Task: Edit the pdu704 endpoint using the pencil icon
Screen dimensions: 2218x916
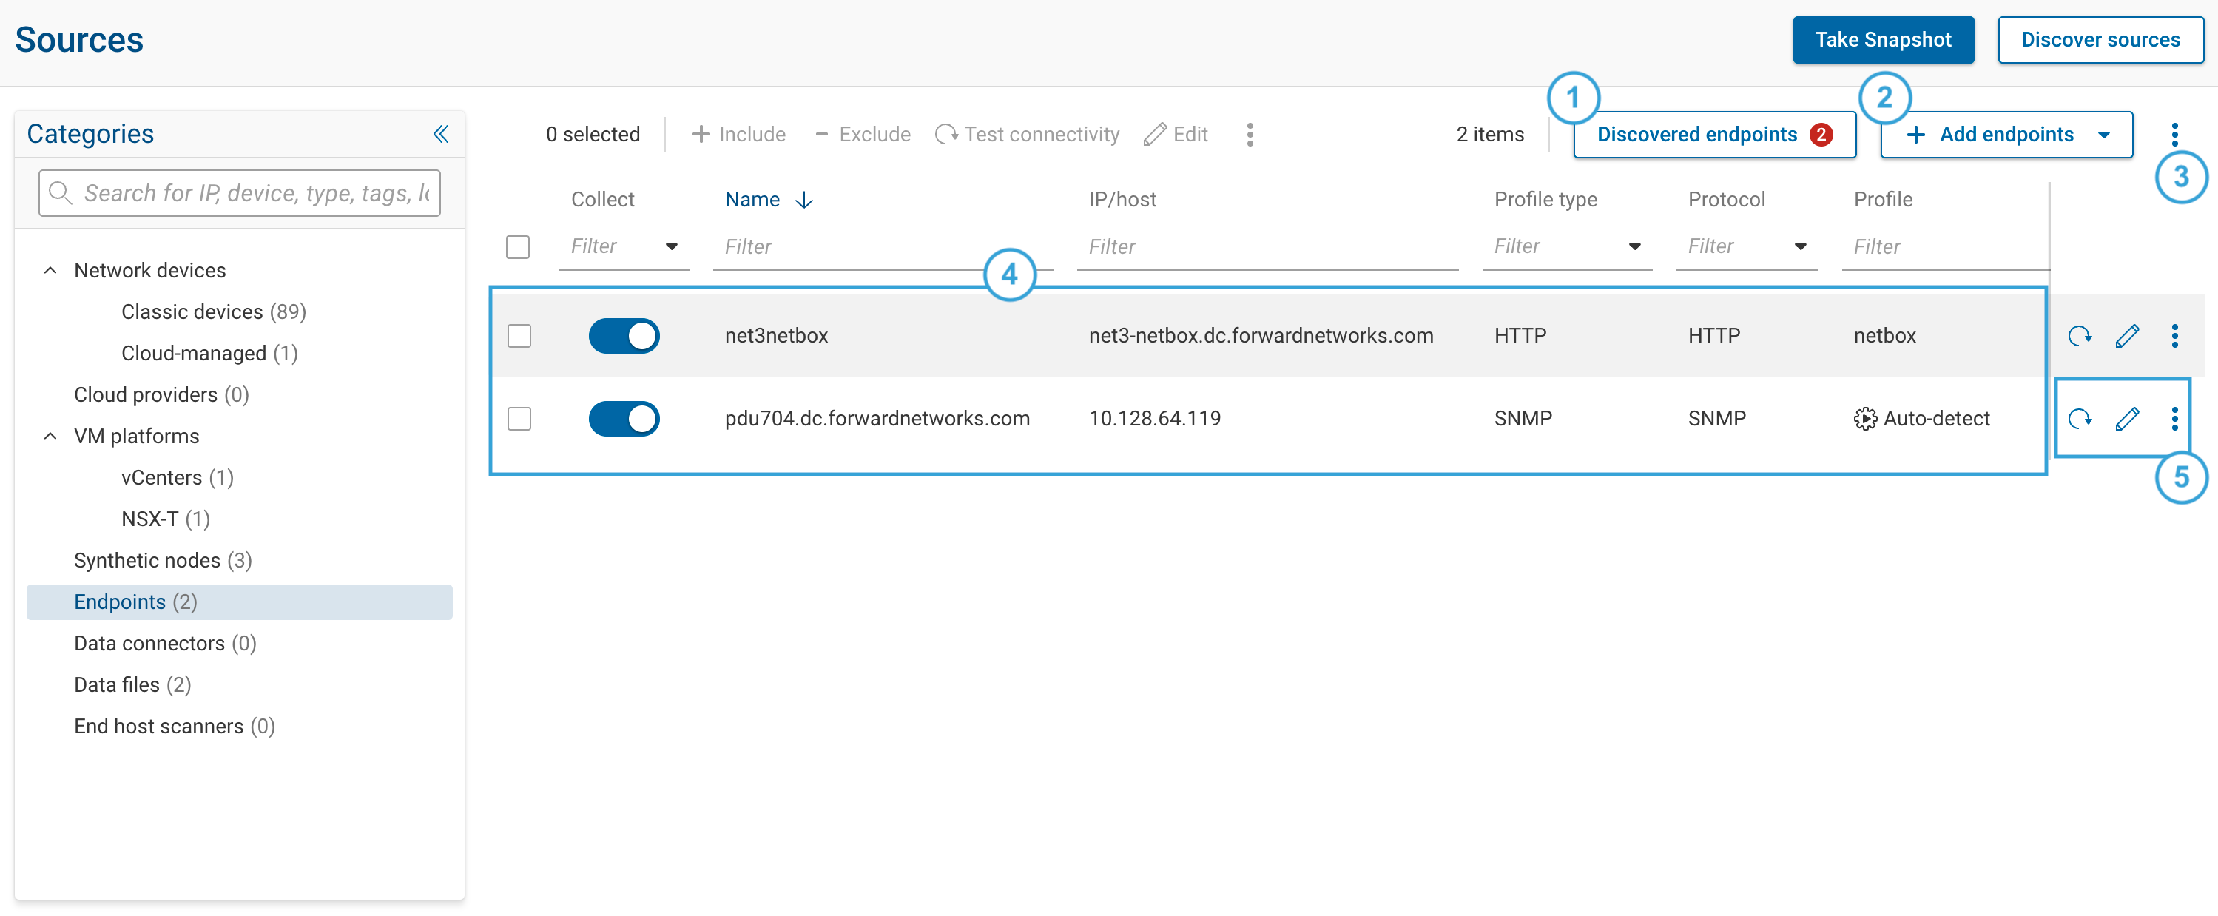Action: pyautogui.click(x=2128, y=418)
